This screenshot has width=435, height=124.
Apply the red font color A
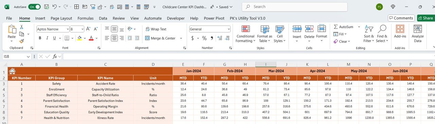pos(91,38)
